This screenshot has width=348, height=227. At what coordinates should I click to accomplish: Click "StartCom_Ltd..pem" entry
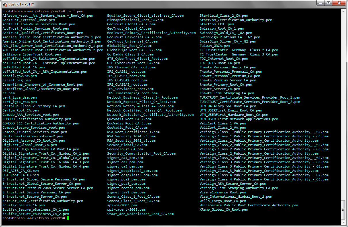217,24
